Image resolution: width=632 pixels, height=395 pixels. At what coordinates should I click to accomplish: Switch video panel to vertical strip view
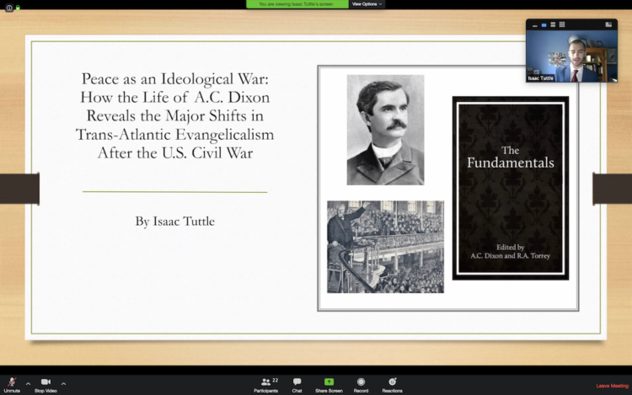[553, 24]
